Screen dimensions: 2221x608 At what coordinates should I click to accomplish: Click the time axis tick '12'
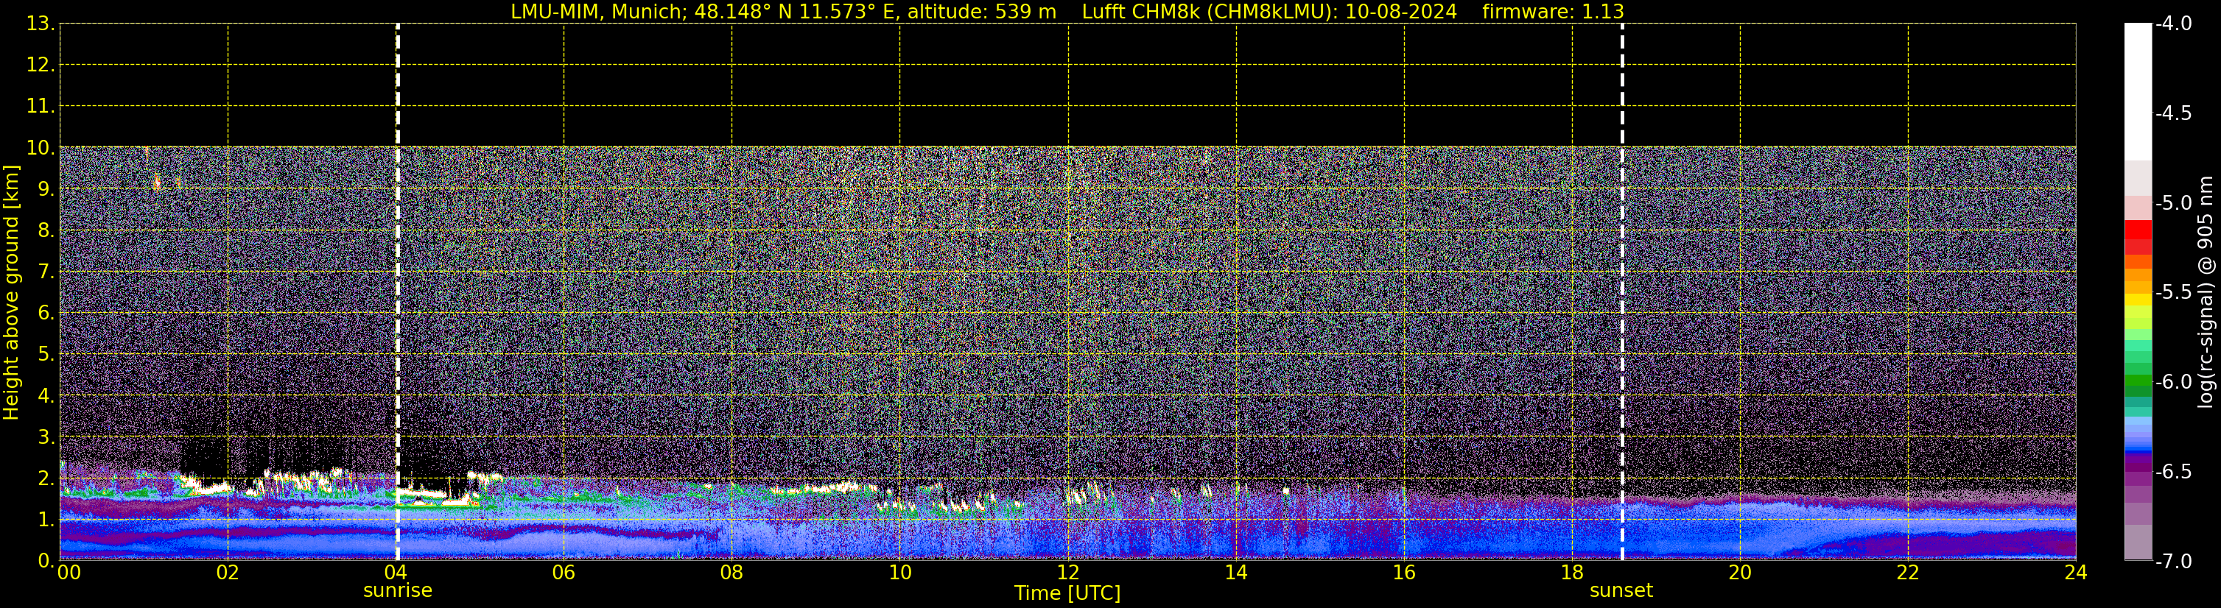click(x=1068, y=573)
